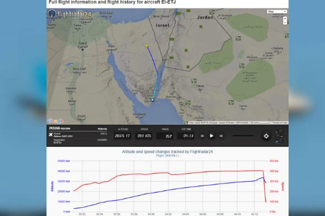Click flight number 7K9268 in info panel
The height and width of the screenshot is (216, 325).
pyautogui.click(x=54, y=128)
